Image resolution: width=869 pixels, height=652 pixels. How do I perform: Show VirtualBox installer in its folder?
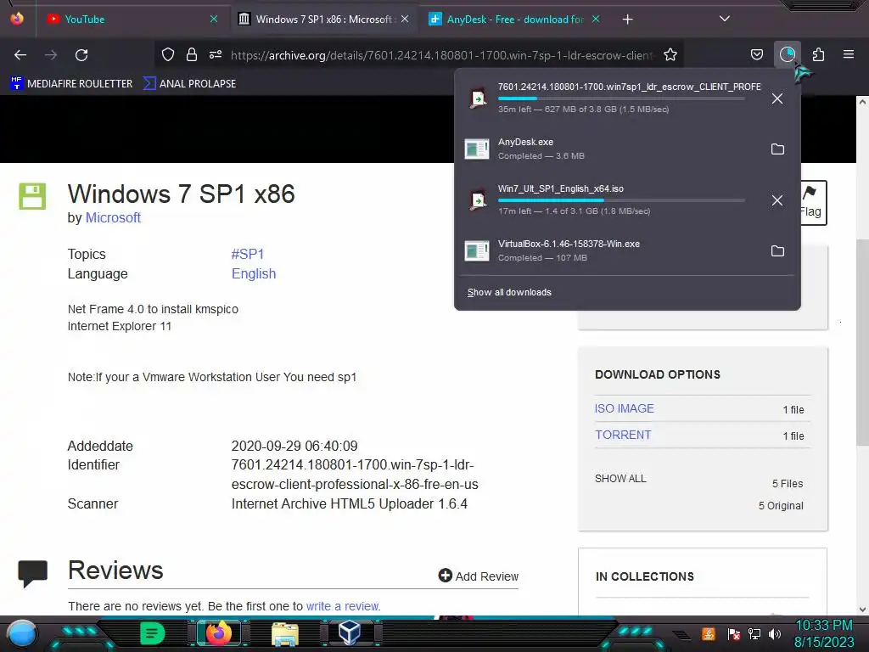pyautogui.click(x=777, y=251)
